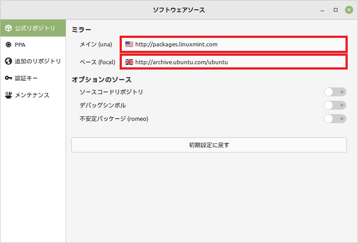
Task: Choose the ベース (focal) mirror archive.ubuntu.com
Action: point(233,62)
